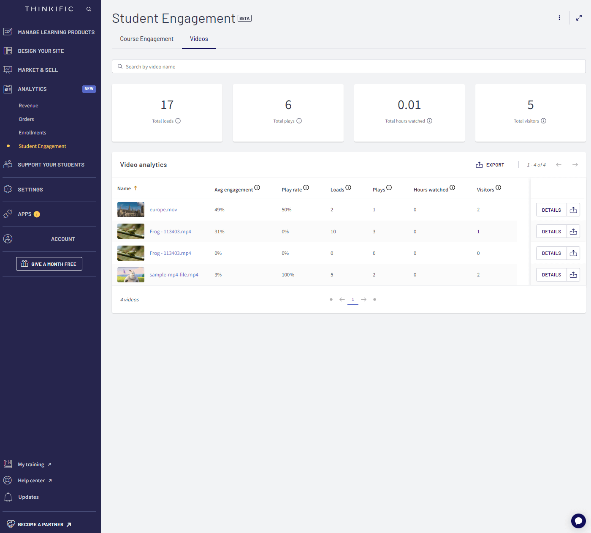
Task: Open the three-dot options menu
Action: point(559,18)
